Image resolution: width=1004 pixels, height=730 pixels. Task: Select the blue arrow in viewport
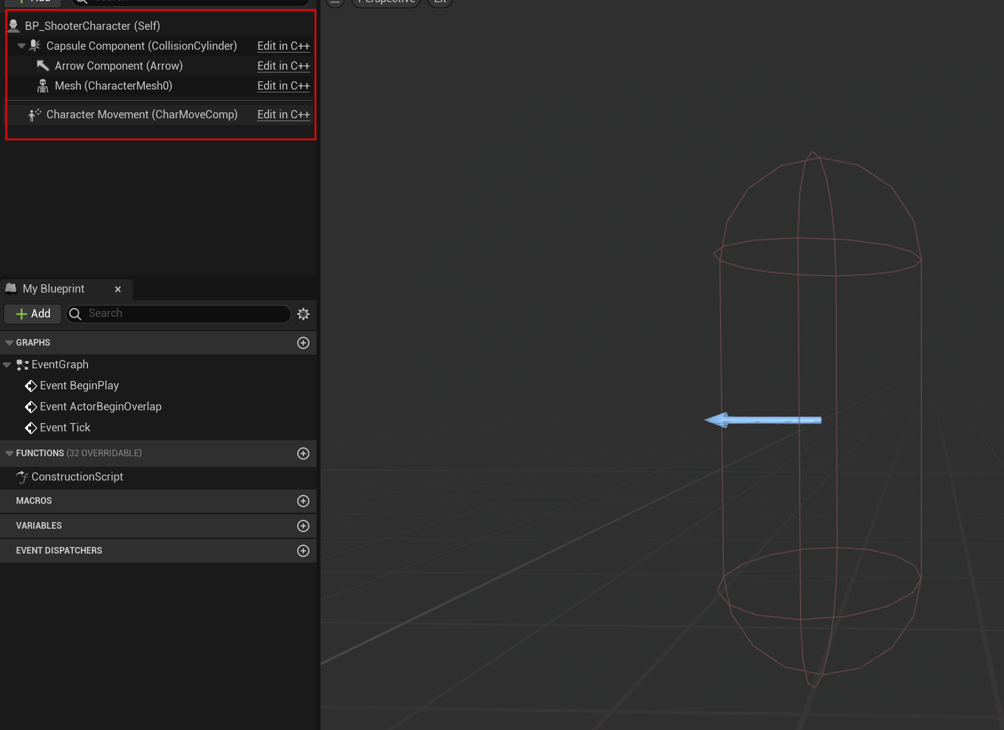763,420
